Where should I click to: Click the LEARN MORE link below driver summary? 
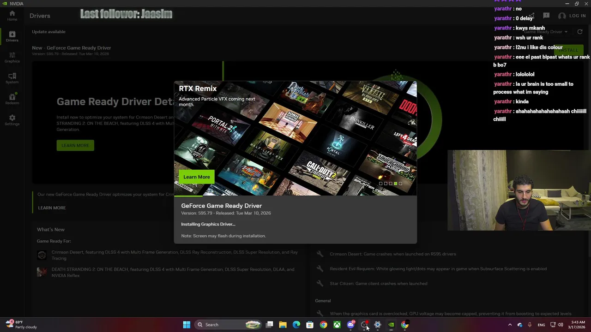(x=52, y=208)
